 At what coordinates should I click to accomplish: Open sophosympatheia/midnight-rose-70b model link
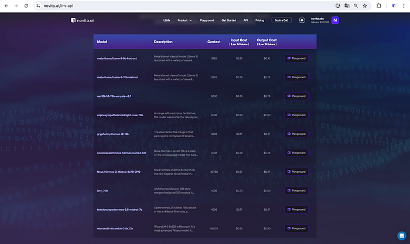[120, 115]
